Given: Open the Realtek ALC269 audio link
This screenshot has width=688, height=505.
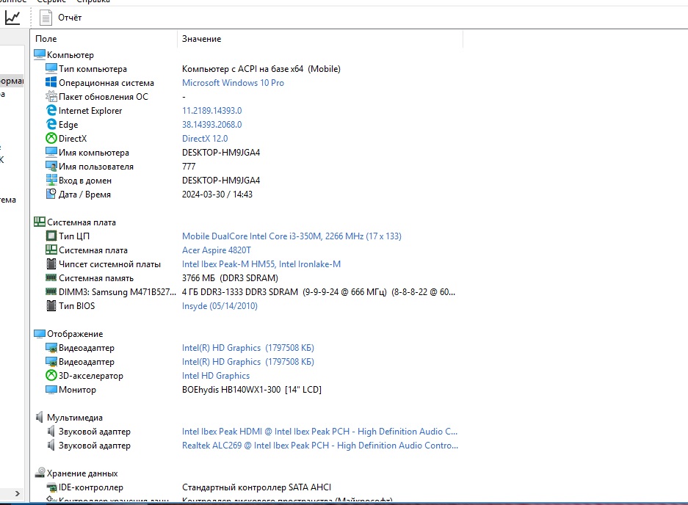Looking at the screenshot, I should point(319,446).
